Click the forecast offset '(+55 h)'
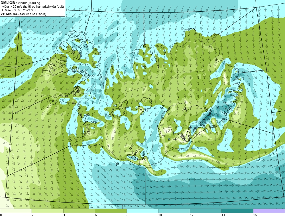Image resolution: width=285 pixels, height=217 pixels. coord(41,14)
